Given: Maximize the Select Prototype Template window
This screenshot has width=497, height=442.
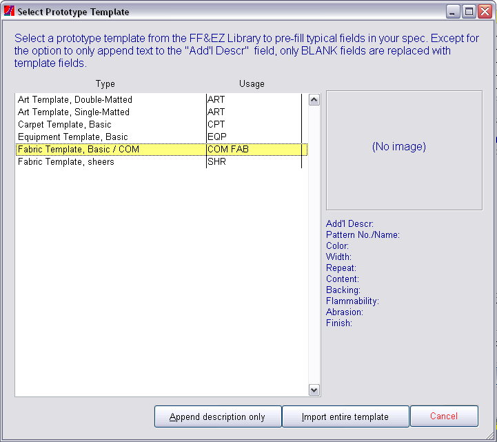Looking at the screenshot, I should point(469,12).
